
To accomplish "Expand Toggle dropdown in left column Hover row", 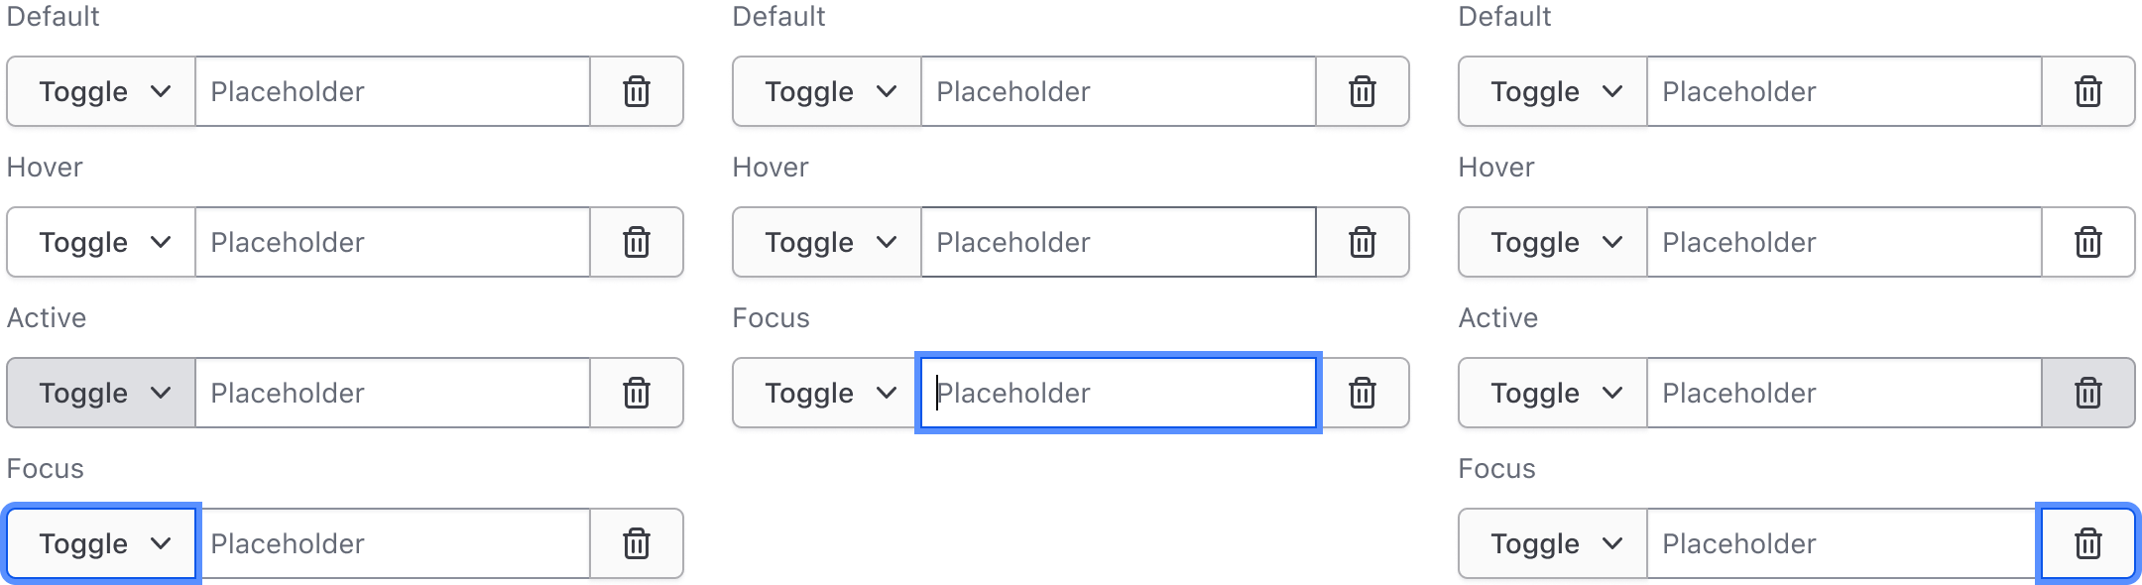I will coord(102,242).
